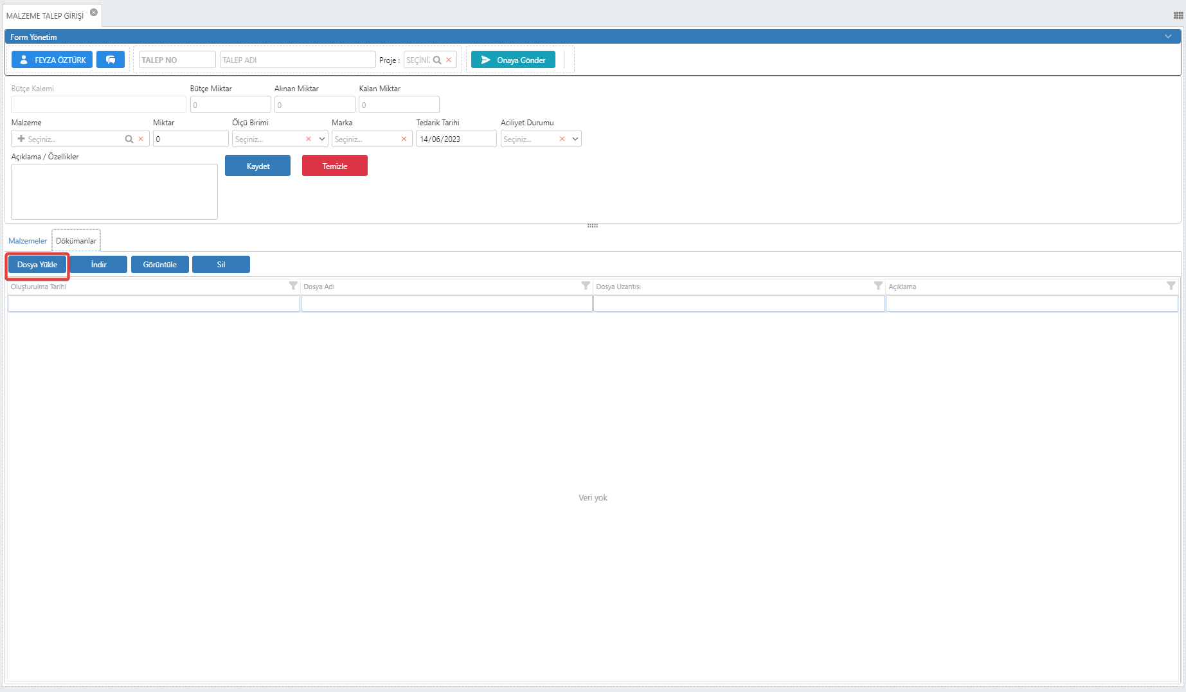Open filter for Açıklama column
Viewport: 1186px width, 692px height.
1171,286
